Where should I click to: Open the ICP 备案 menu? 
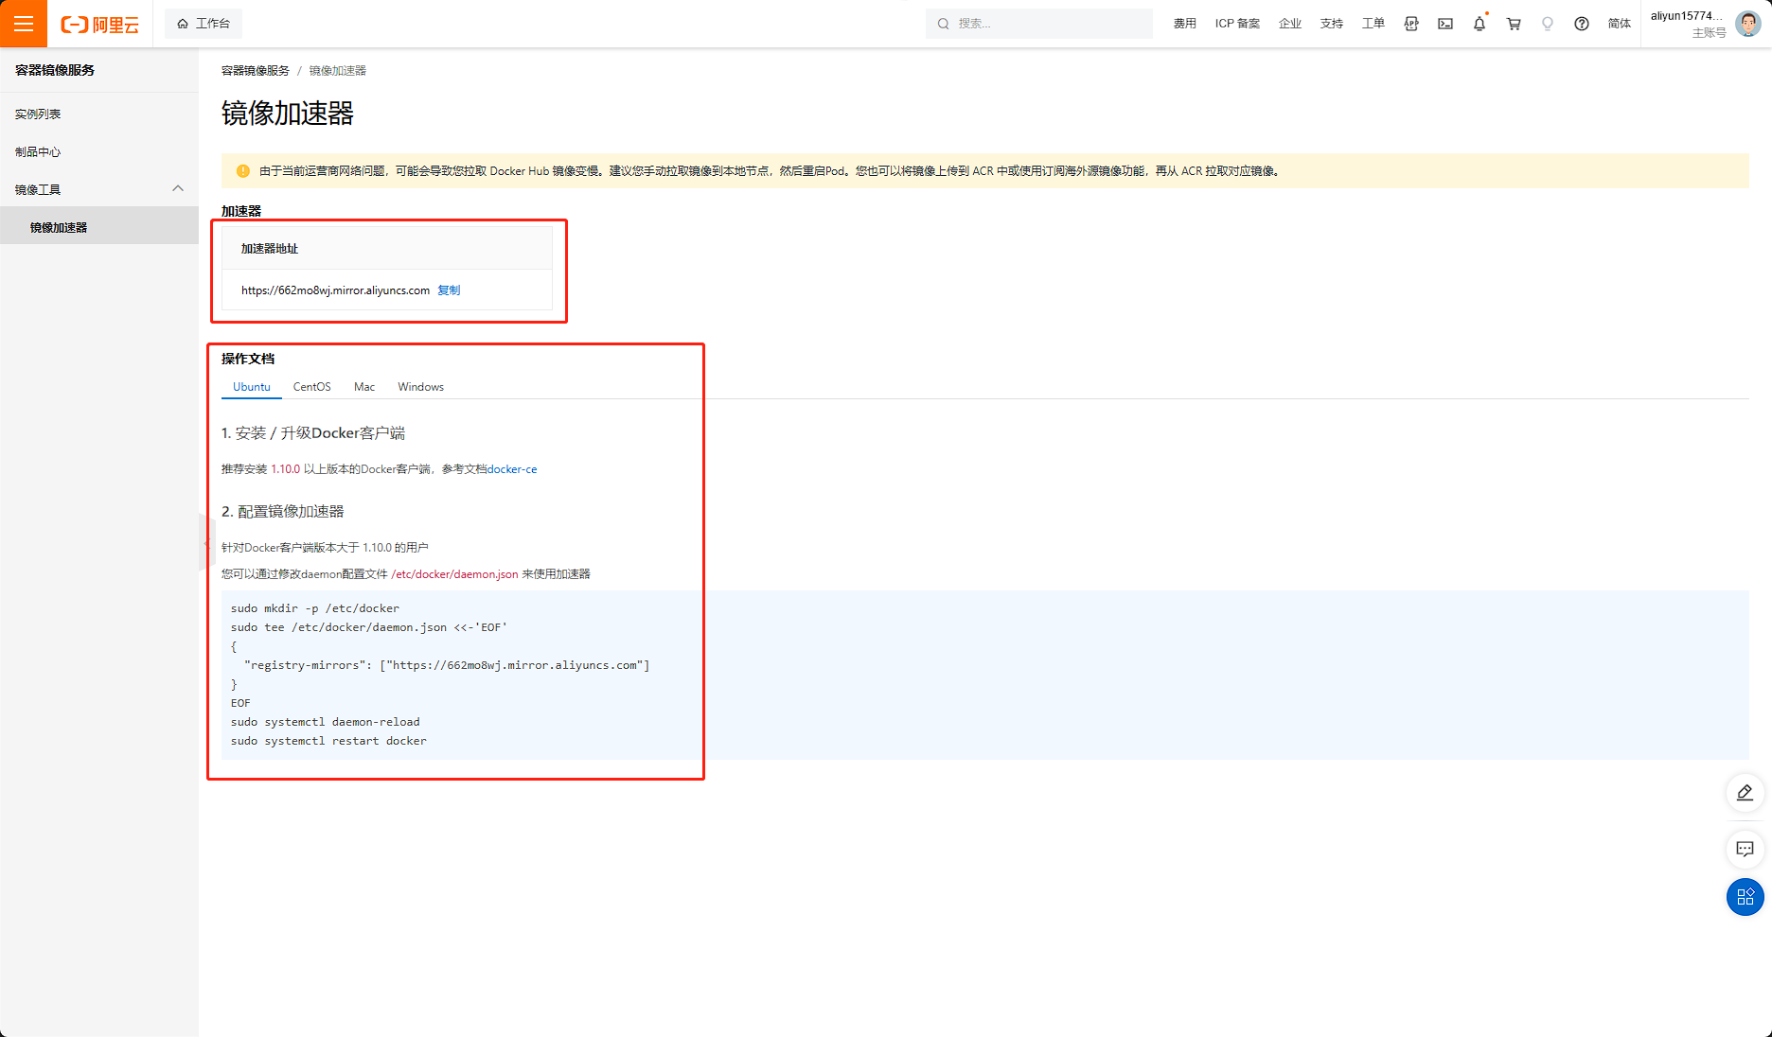[x=1237, y=24]
